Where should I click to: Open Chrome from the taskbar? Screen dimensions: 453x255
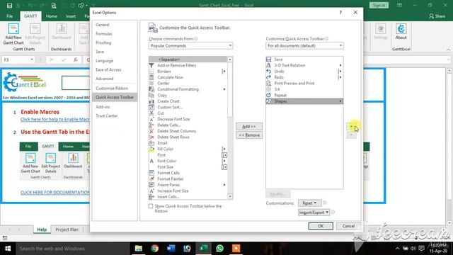[x=155, y=249]
